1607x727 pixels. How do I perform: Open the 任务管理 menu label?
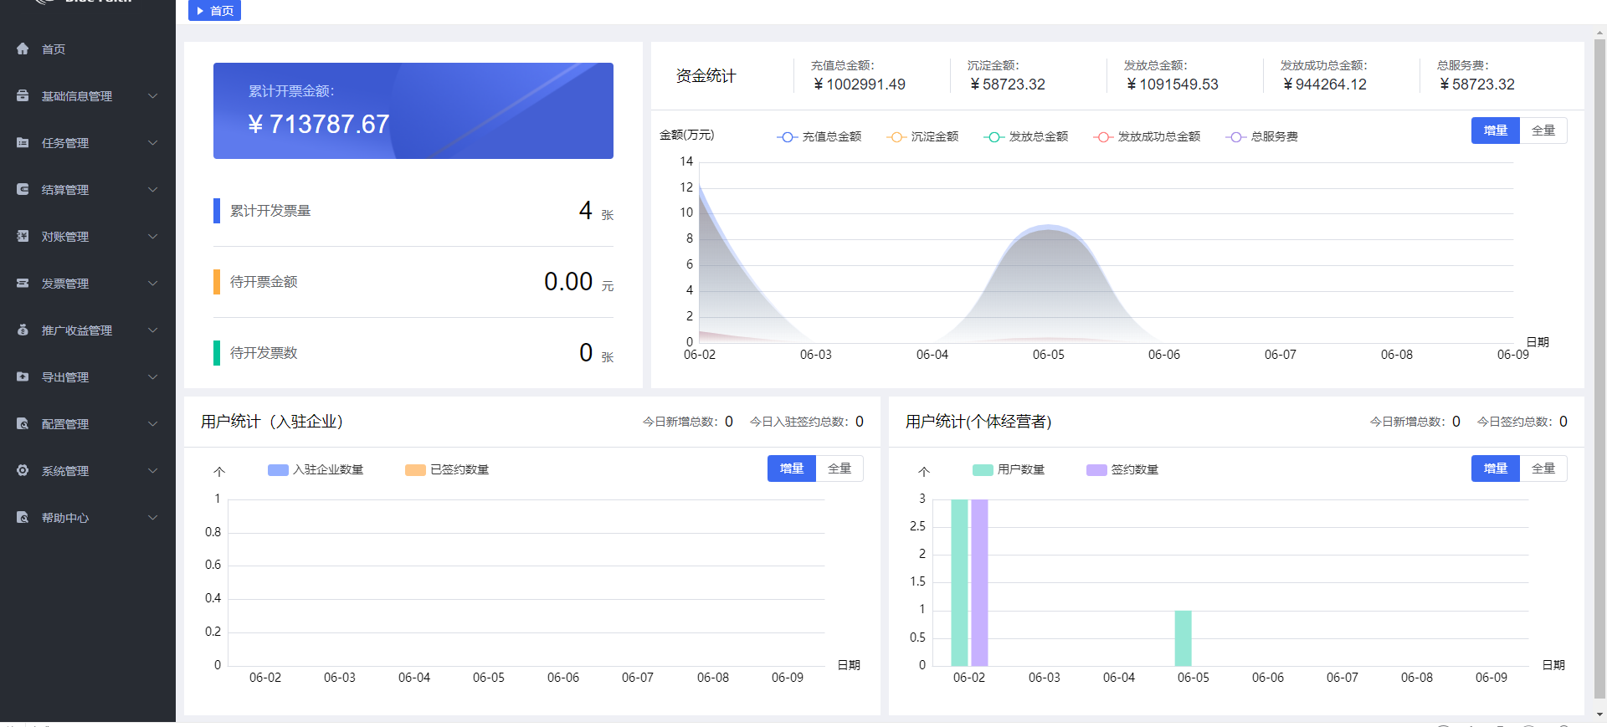coord(65,143)
